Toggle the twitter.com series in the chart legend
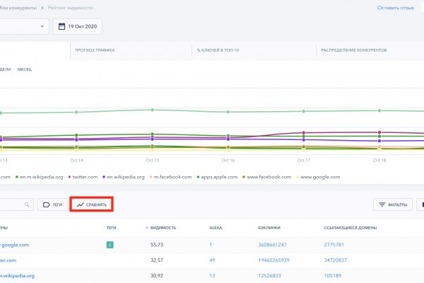The height and width of the screenshot is (283, 424). (84, 177)
